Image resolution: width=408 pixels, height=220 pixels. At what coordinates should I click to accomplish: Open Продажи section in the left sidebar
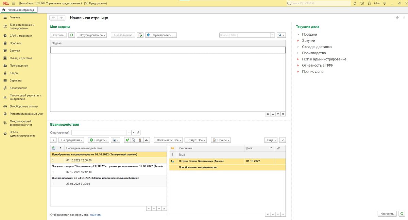(16, 43)
